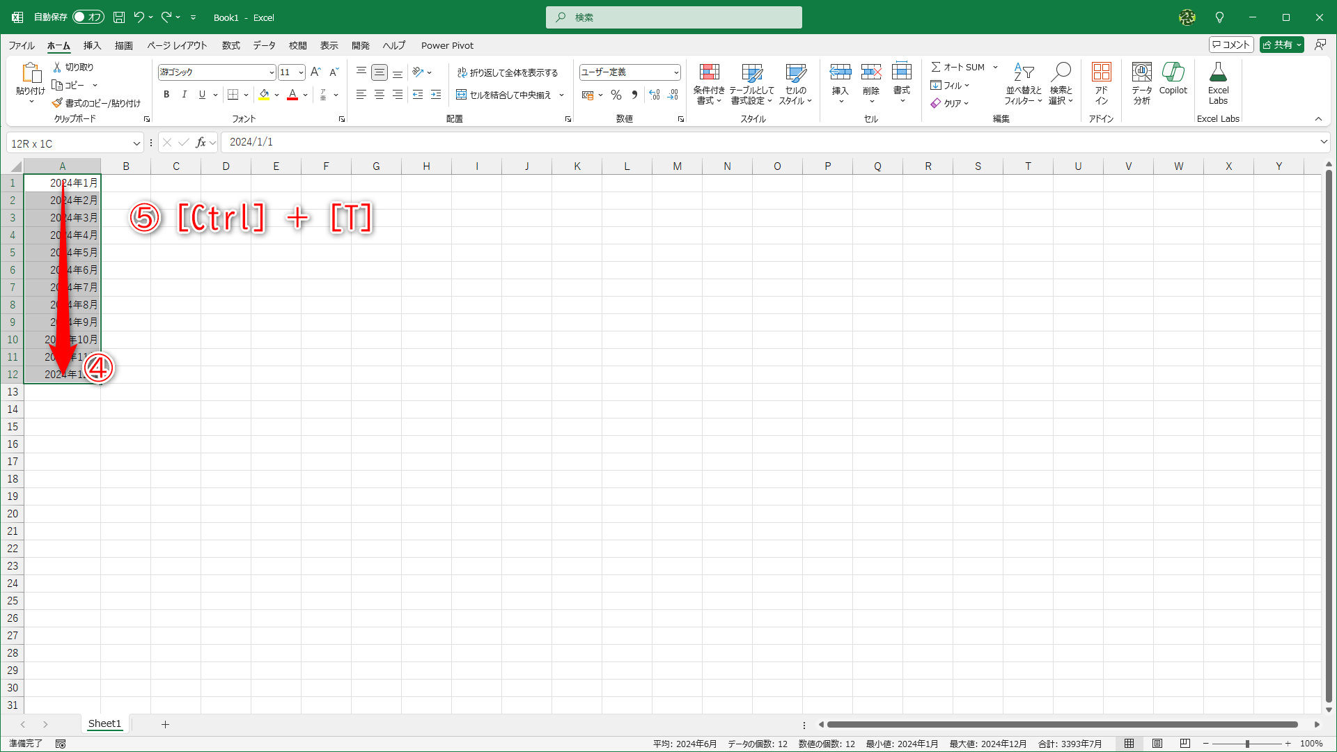Image resolution: width=1337 pixels, height=752 pixels.
Task: Click the Excel Labs flask icon
Action: pyautogui.click(x=1218, y=73)
